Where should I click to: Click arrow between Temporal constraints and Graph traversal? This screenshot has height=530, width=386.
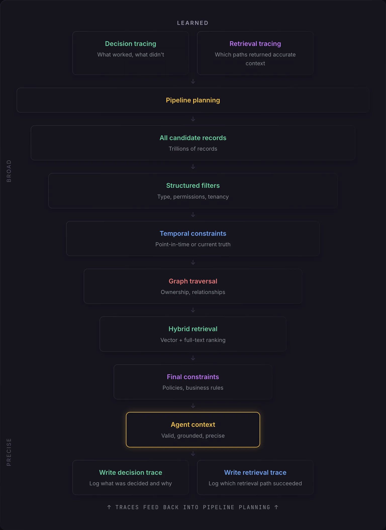(x=193, y=262)
